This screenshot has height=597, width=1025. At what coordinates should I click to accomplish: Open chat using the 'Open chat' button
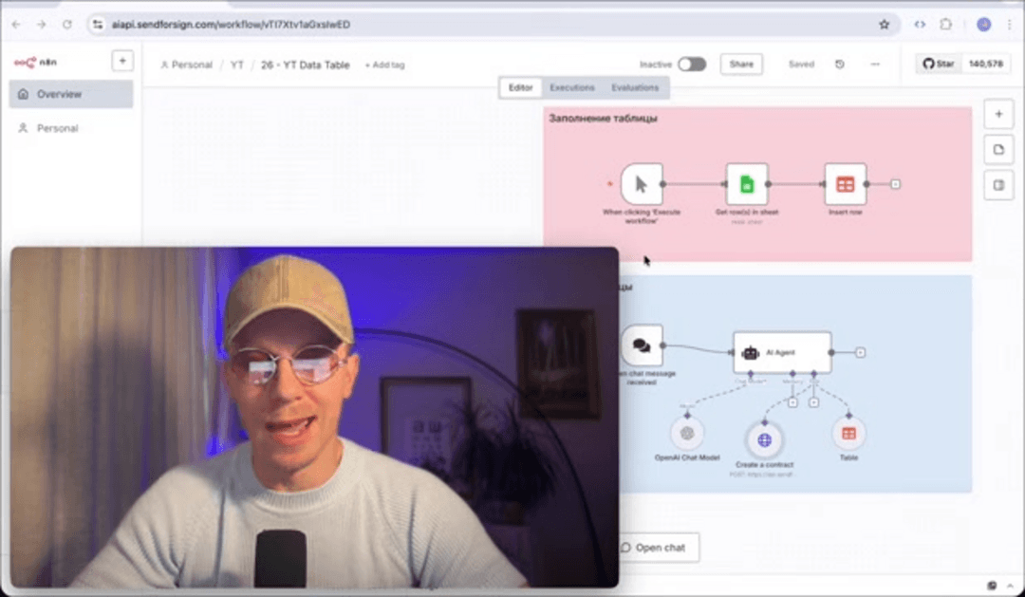657,547
